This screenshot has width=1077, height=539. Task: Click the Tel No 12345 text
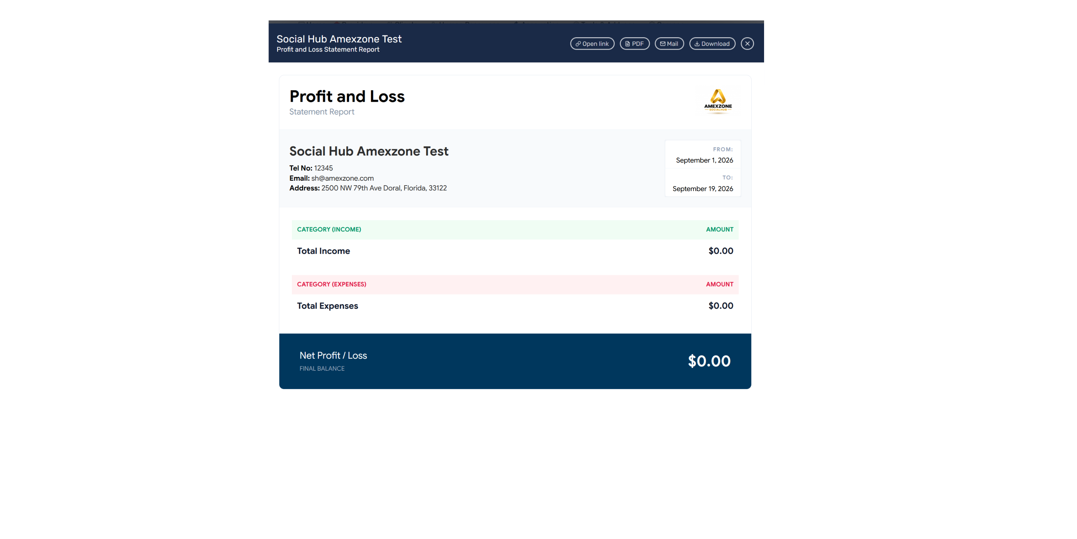tap(311, 168)
